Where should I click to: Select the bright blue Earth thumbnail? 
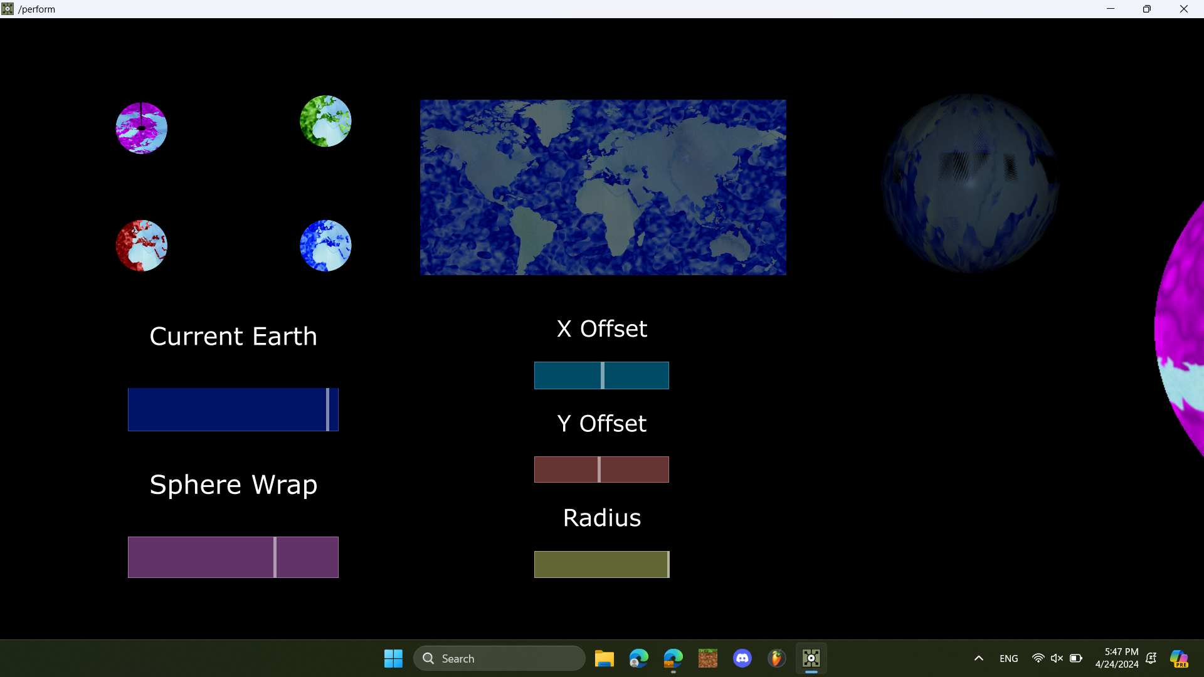click(x=325, y=246)
